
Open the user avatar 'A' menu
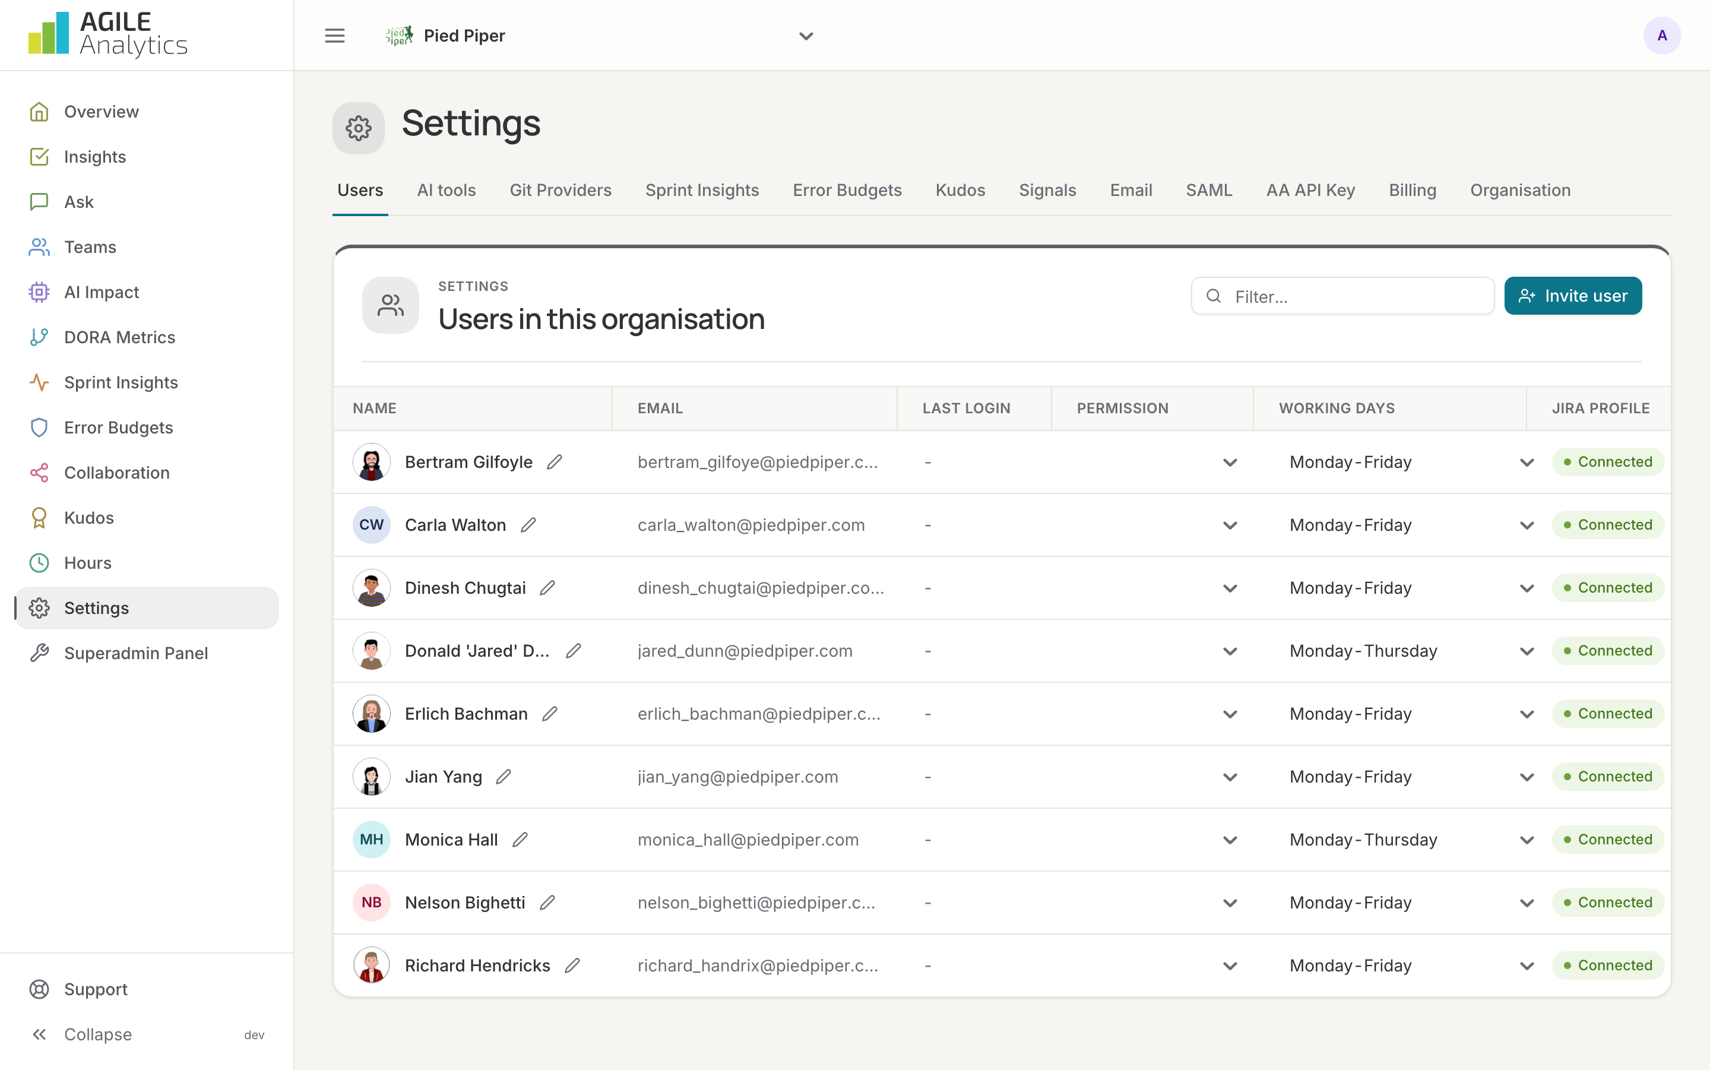point(1662,36)
